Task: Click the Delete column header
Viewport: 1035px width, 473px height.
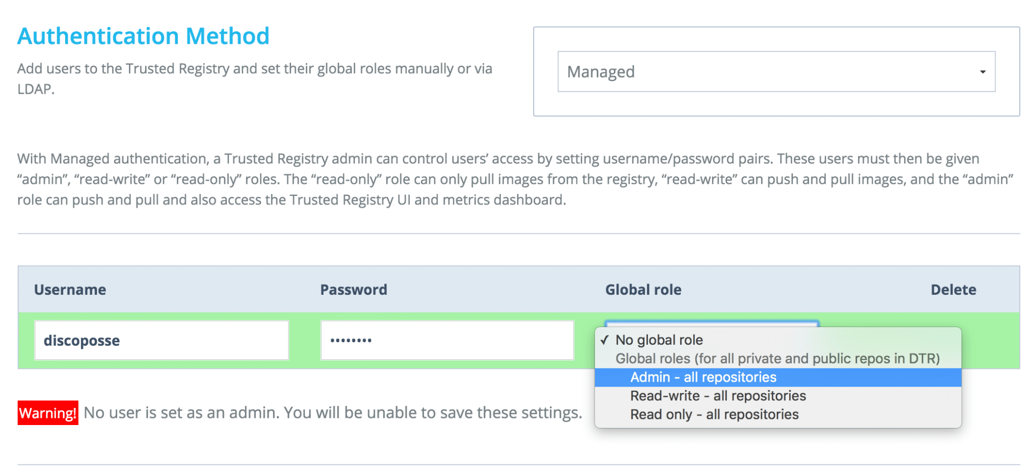Action: point(954,290)
